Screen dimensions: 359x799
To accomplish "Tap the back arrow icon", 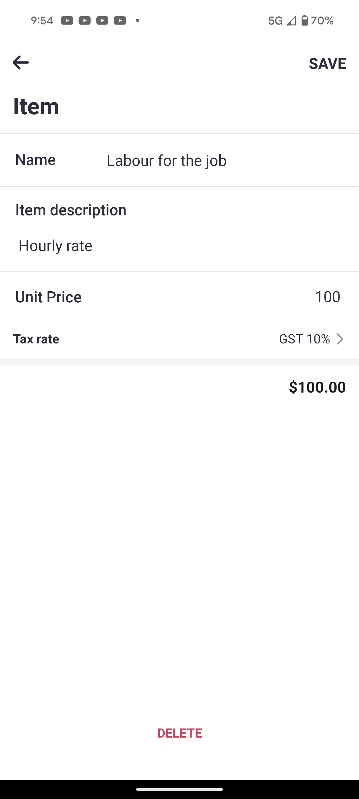I will pos(21,63).
